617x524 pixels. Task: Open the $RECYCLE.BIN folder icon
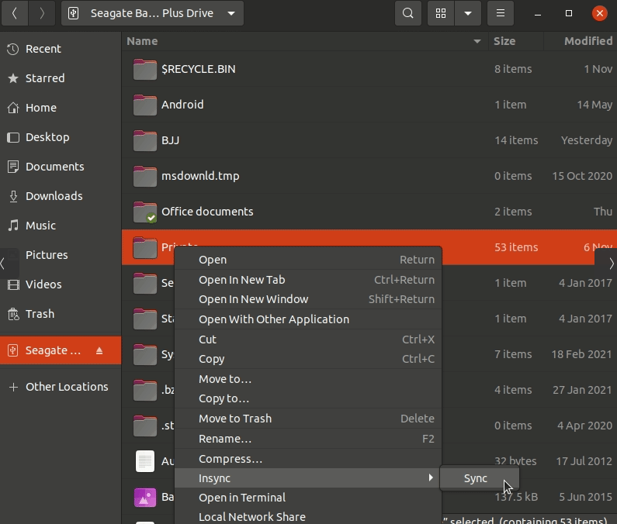[x=144, y=69]
